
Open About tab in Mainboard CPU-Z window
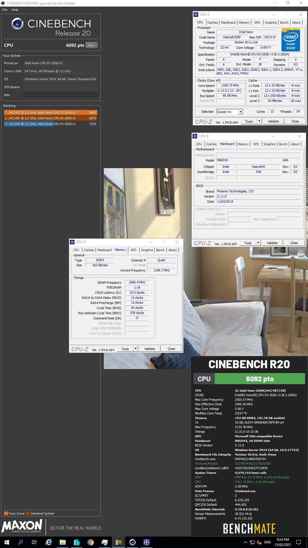(x=295, y=144)
